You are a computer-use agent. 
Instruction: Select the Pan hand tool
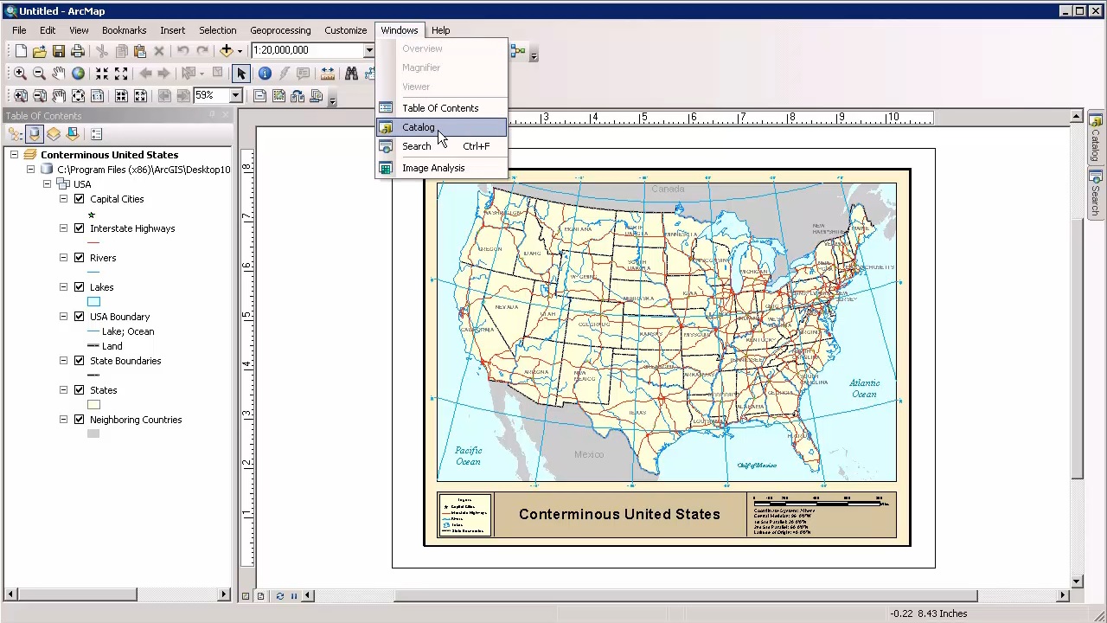(58, 74)
